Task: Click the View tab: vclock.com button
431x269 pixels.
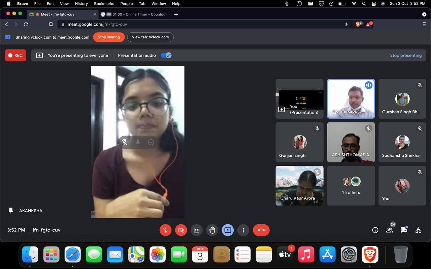Action: 150,37
